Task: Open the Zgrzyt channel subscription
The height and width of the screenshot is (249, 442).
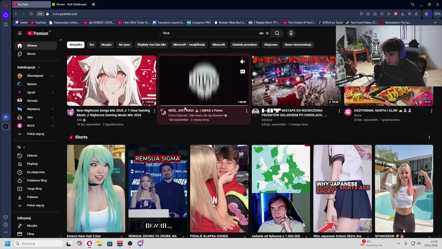Action: 36,92
